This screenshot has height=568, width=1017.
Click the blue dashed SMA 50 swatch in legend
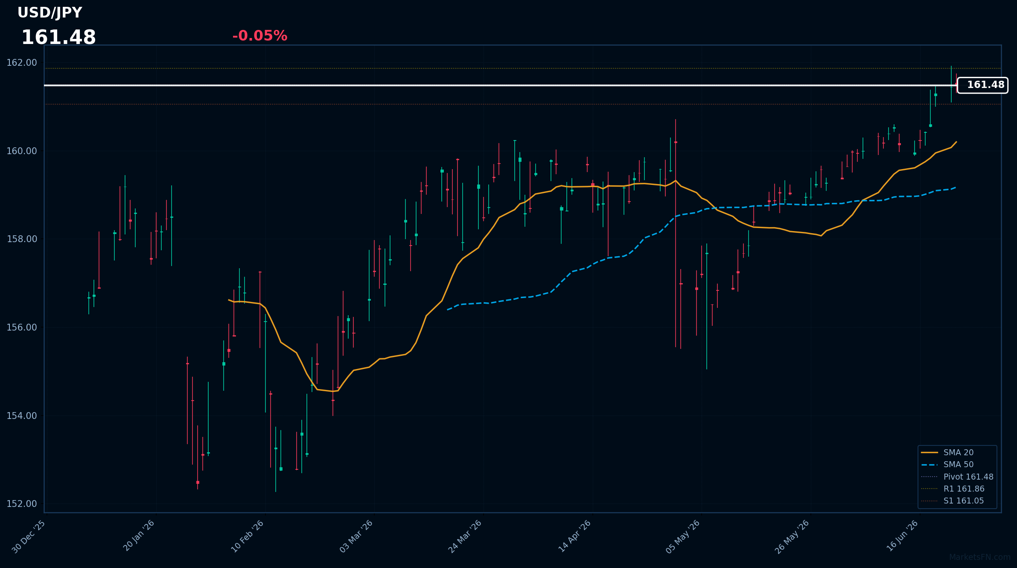tap(930, 465)
